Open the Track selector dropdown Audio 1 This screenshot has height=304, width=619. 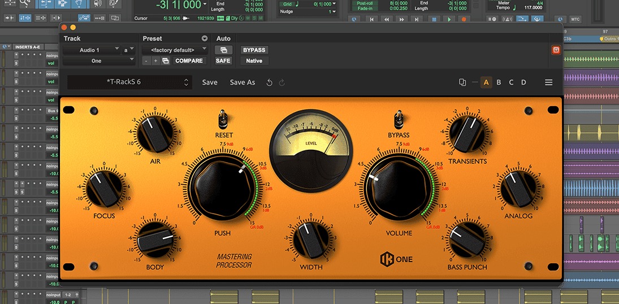tap(92, 50)
